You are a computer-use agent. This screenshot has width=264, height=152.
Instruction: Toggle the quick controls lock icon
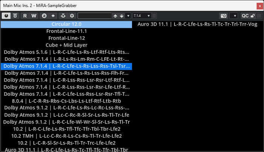coord(253,16)
